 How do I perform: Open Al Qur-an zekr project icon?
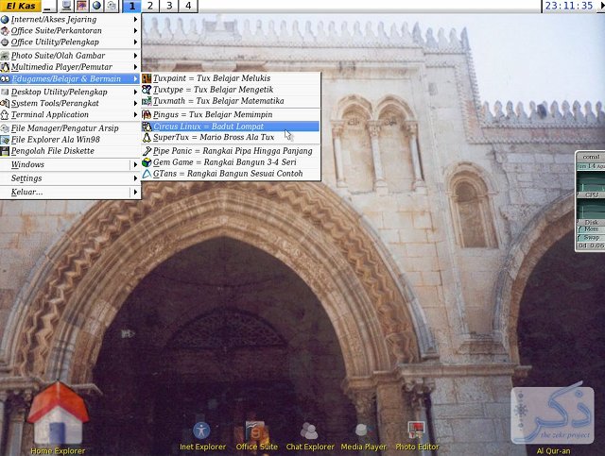coord(552,415)
